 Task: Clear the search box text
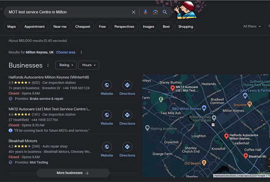(133, 12)
